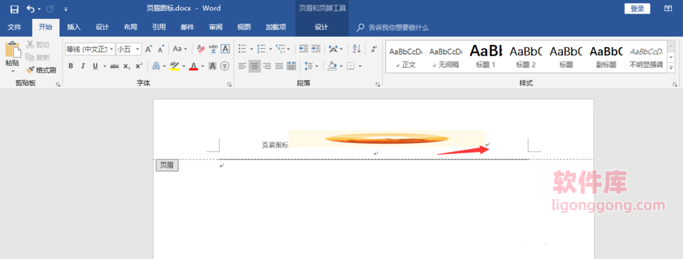
Task: Toggle italic formatting
Action: [83, 66]
